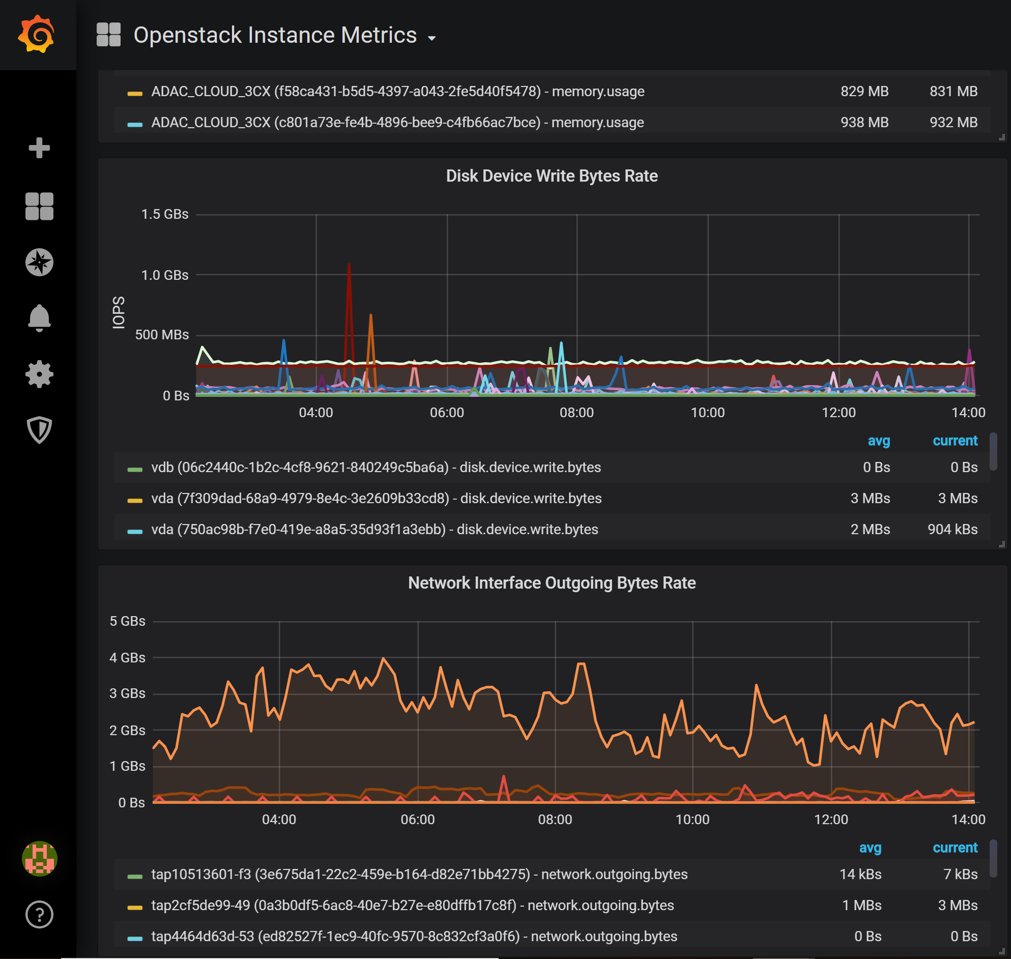Image resolution: width=1011 pixels, height=959 pixels.
Task: Open the Disk Device Write Bytes Rate panel menu
Action: pos(552,176)
